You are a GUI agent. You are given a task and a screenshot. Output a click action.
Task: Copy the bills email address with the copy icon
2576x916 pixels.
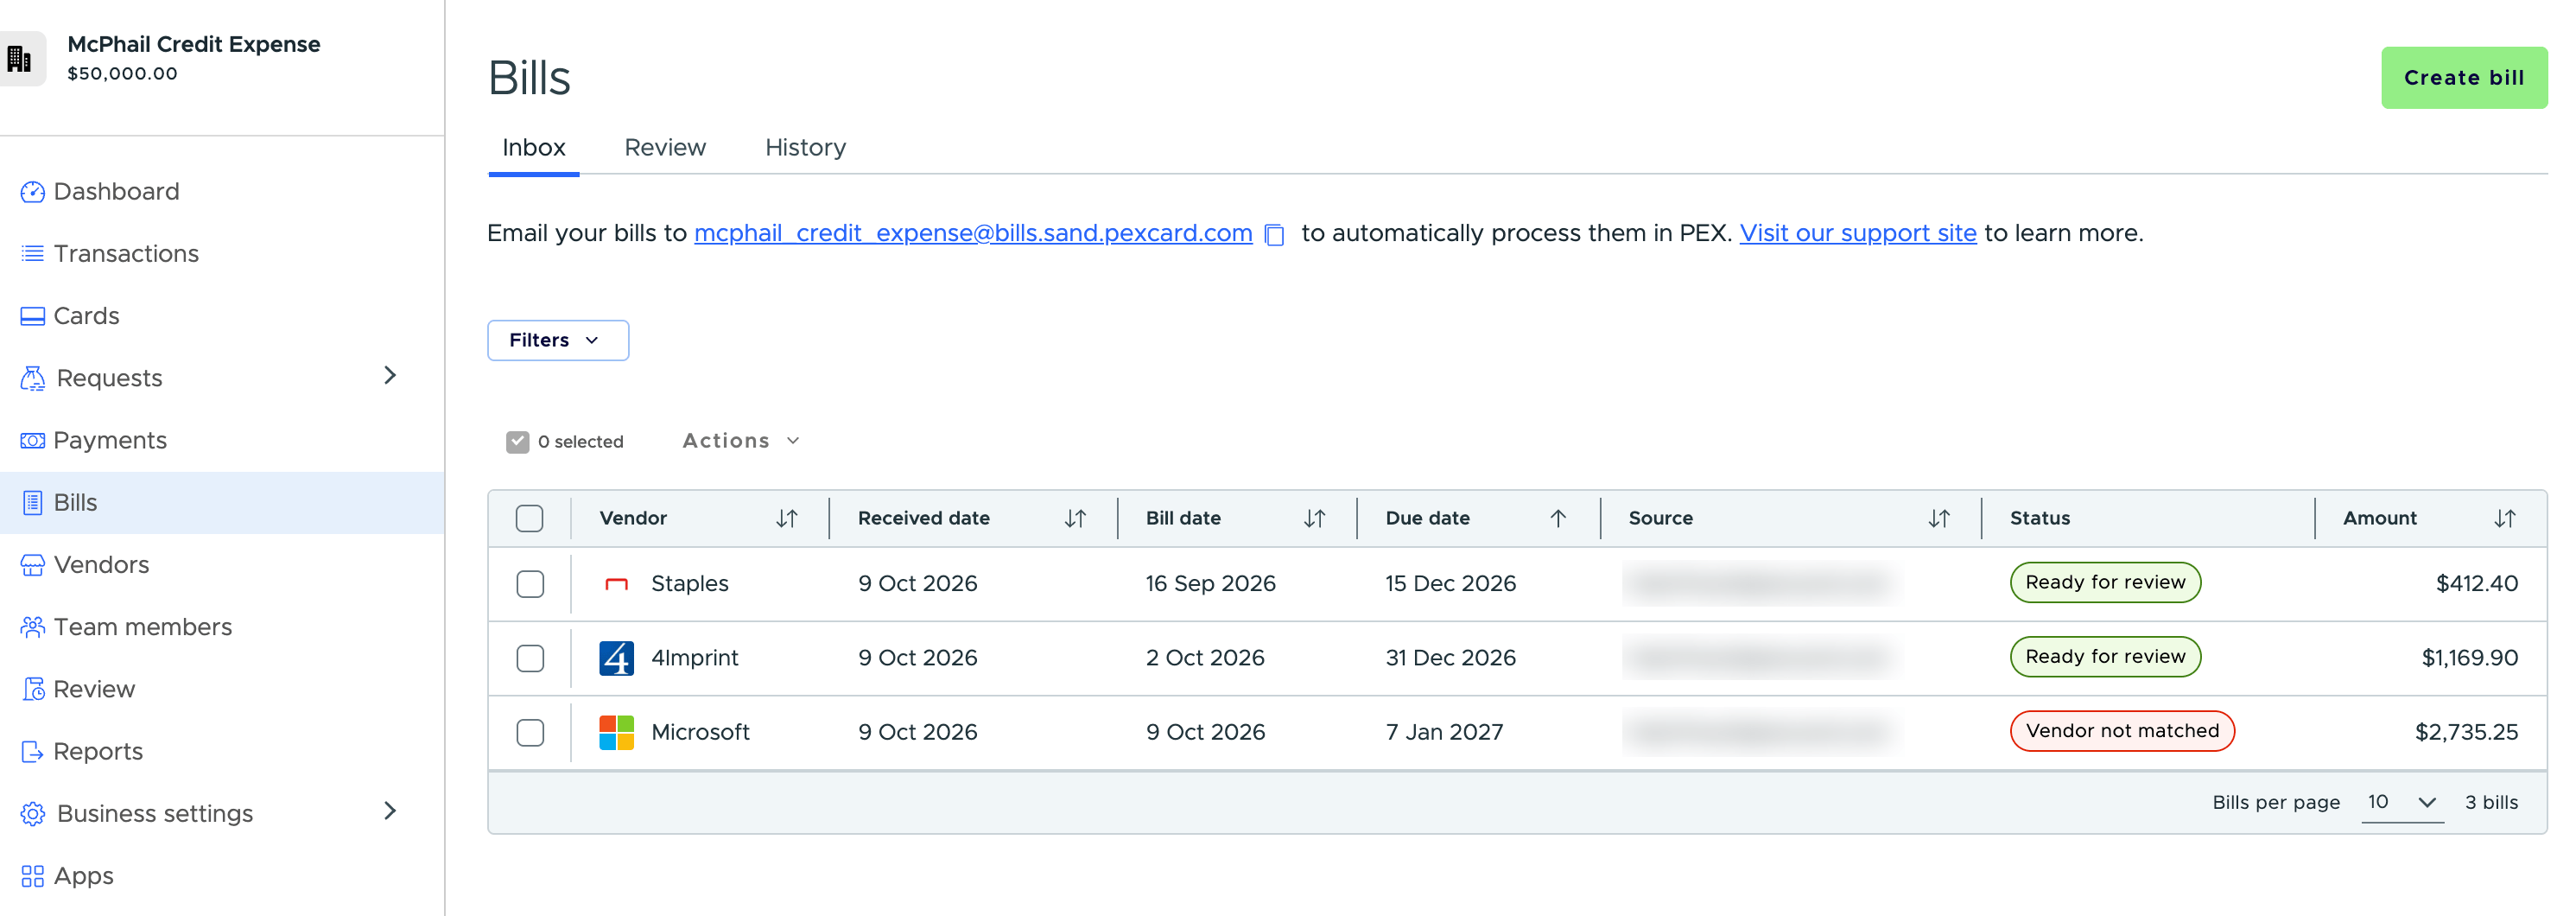[x=1274, y=235]
